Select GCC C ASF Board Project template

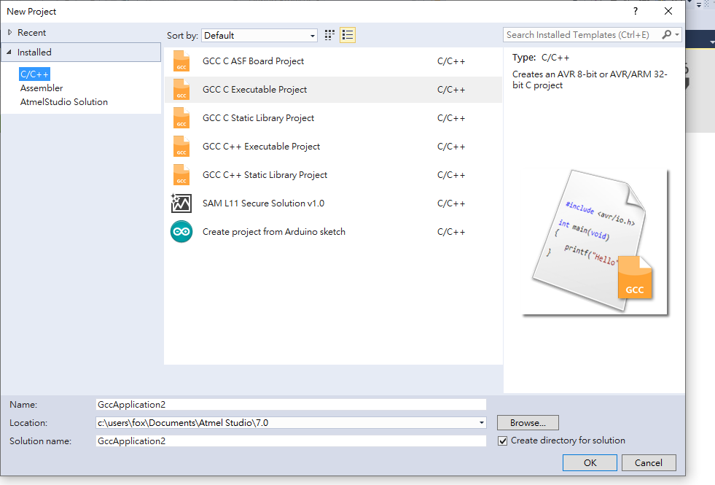pos(333,61)
